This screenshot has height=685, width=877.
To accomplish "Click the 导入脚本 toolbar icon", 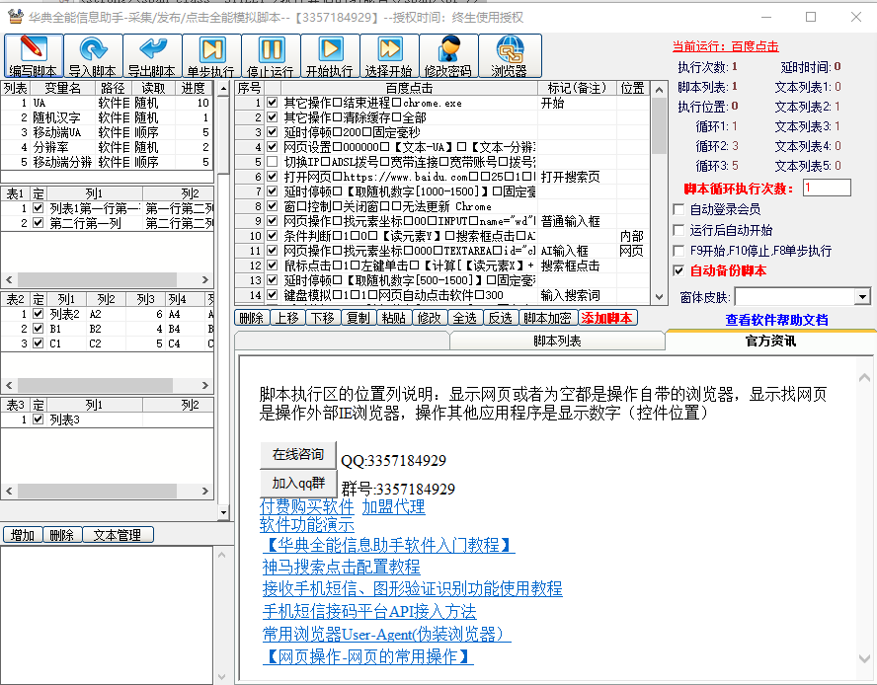I will coord(93,56).
